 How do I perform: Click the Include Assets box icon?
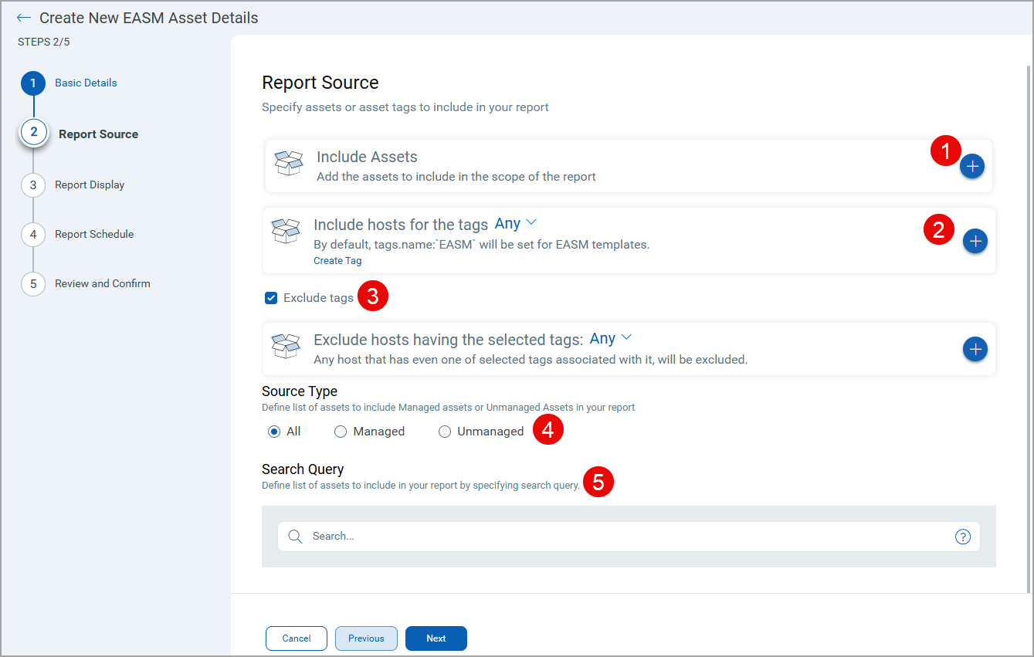tap(289, 163)
